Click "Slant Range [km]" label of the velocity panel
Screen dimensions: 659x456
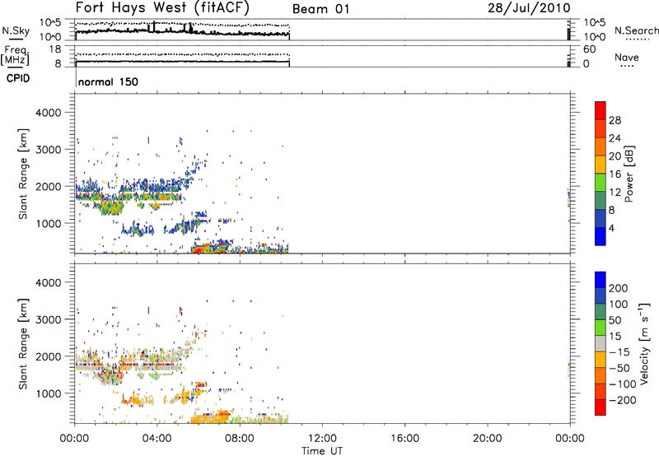point(23,344)
